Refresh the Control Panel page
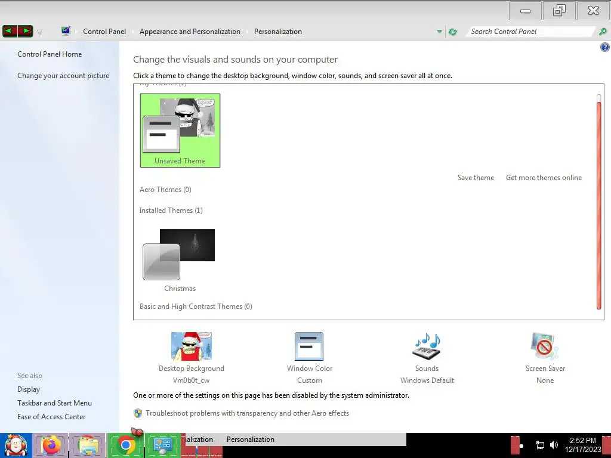The height and width of the screenshot is (458, 611). click(452, 32)
